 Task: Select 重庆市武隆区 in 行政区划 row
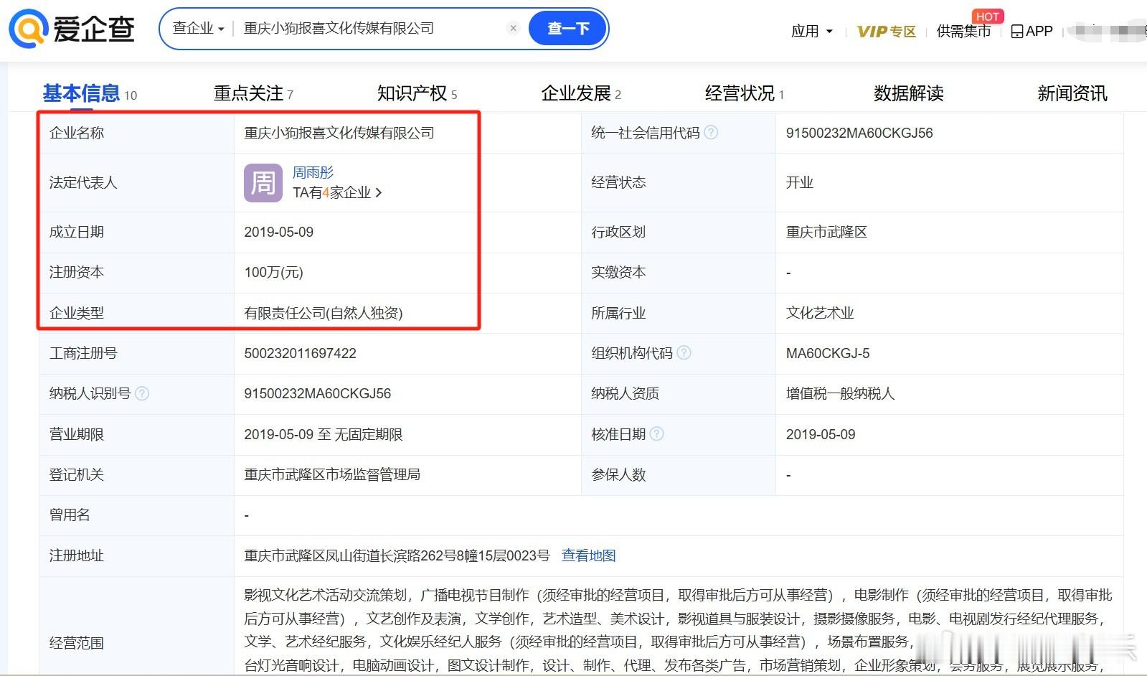coord(826,232)
